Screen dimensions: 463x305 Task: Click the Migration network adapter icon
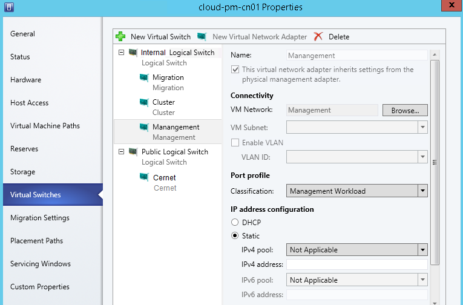click(x=144, y=77)
